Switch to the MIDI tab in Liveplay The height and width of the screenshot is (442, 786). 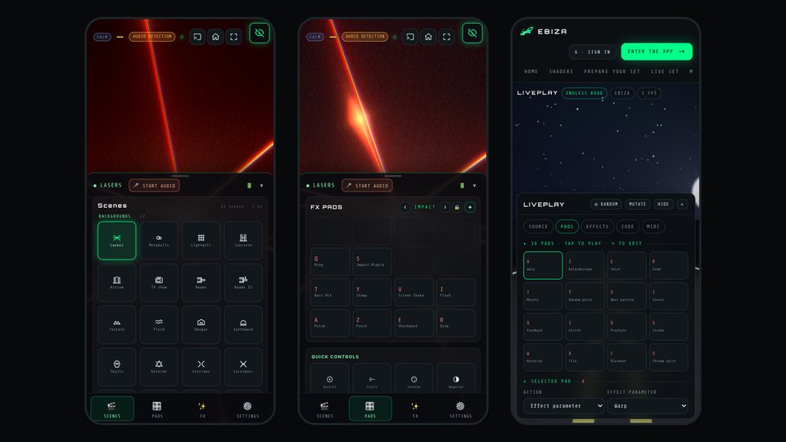tap(653, 227)
